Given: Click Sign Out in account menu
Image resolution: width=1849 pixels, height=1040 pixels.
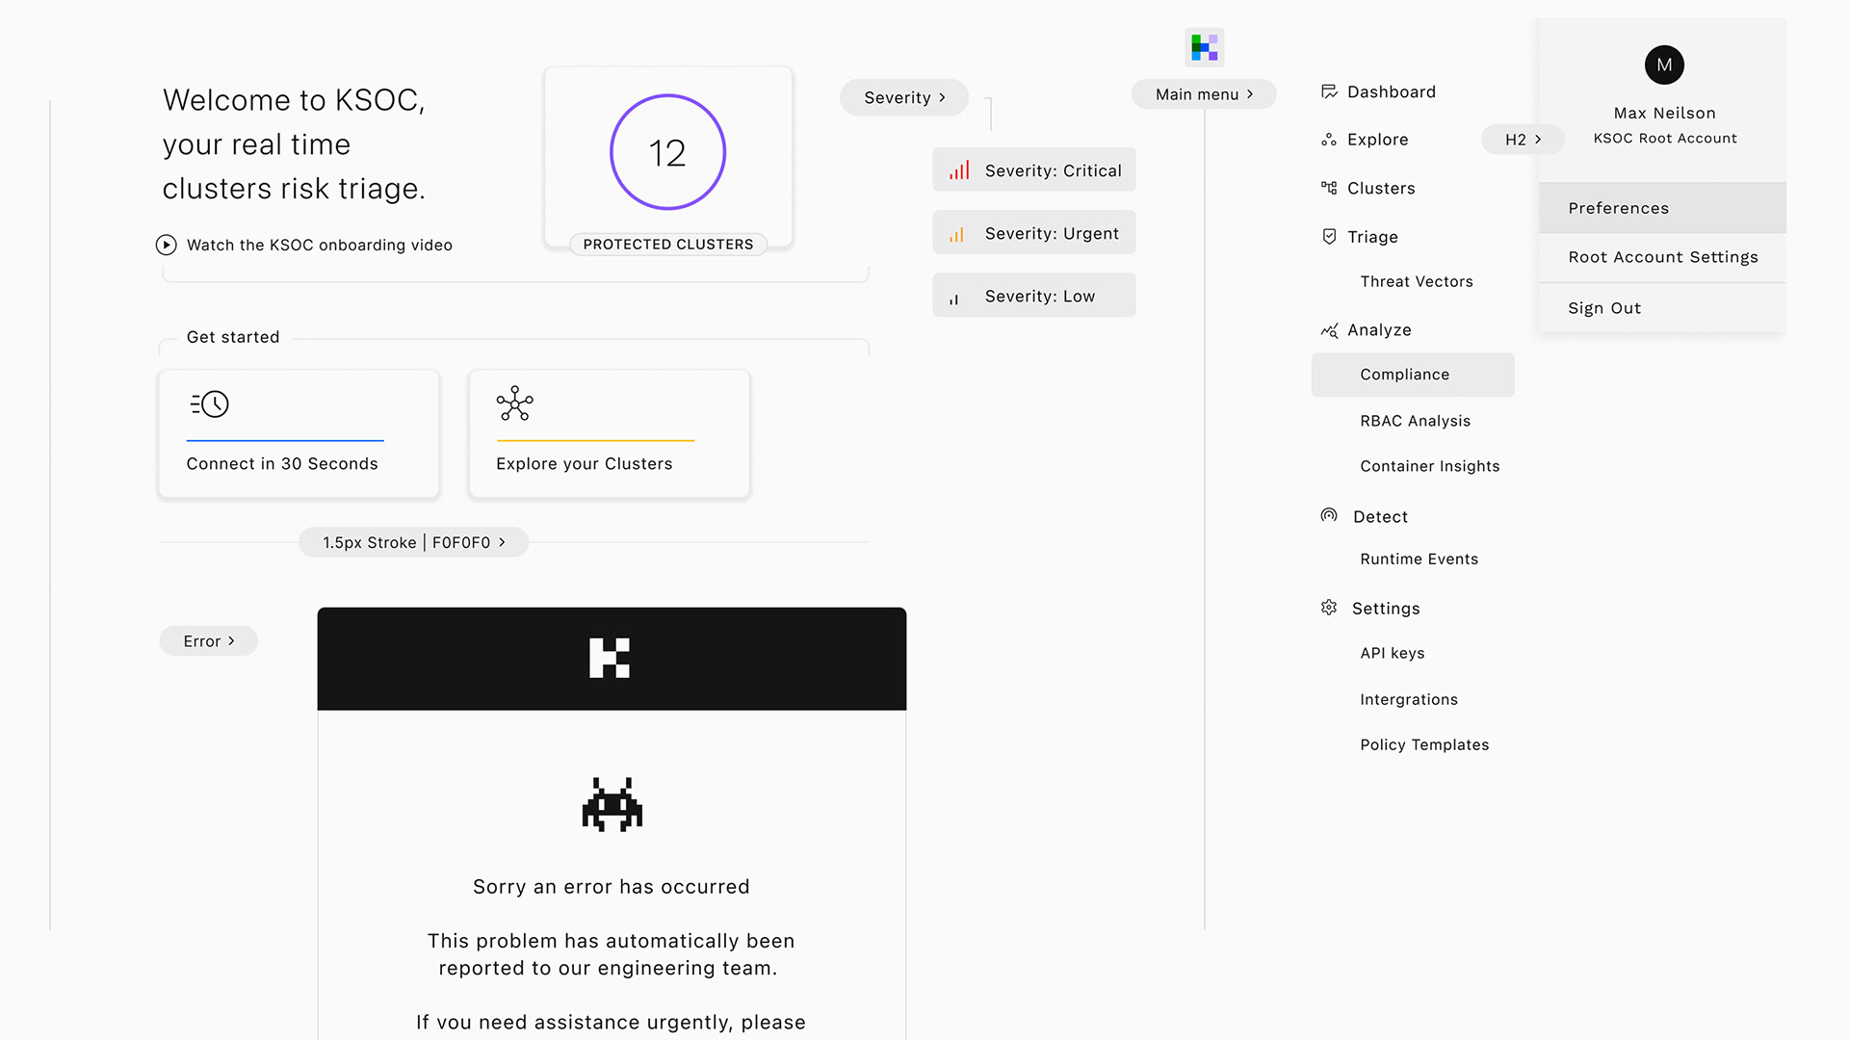Looking at the screenshot, I should [1662, 308].
